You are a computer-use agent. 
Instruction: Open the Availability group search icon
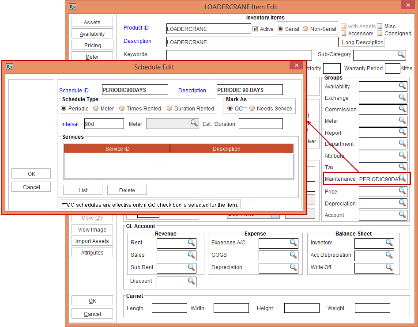pos(402,86)
